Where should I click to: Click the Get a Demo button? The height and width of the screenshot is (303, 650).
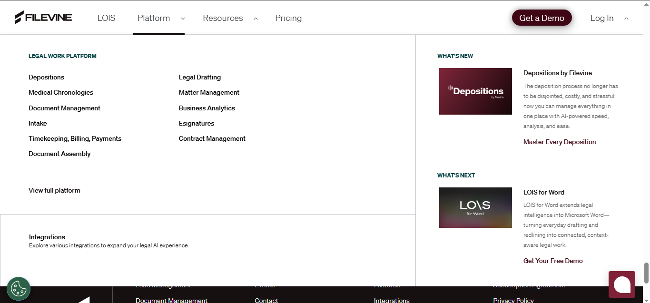click(542, 18)
